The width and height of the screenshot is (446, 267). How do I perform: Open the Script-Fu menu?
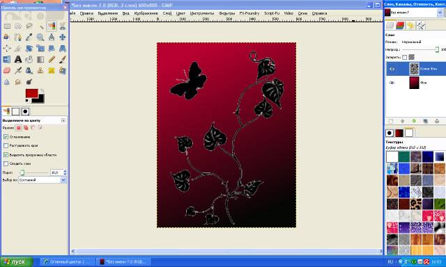(x=272, y=13)
